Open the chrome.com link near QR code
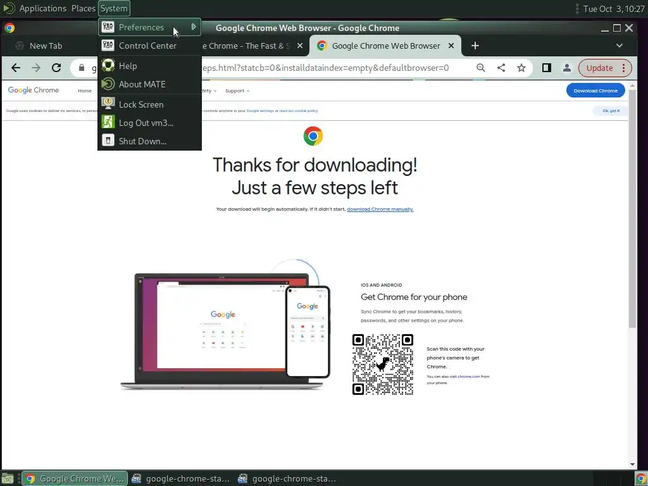Screen dimensions: 648x486 pyautogui.click(x=469, y=377)
